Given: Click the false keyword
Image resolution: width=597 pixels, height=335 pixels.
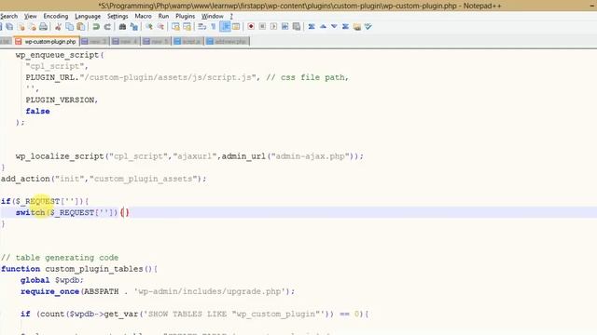Looking at the screenshot, I should pyautogui.click(x=37, y=112).
